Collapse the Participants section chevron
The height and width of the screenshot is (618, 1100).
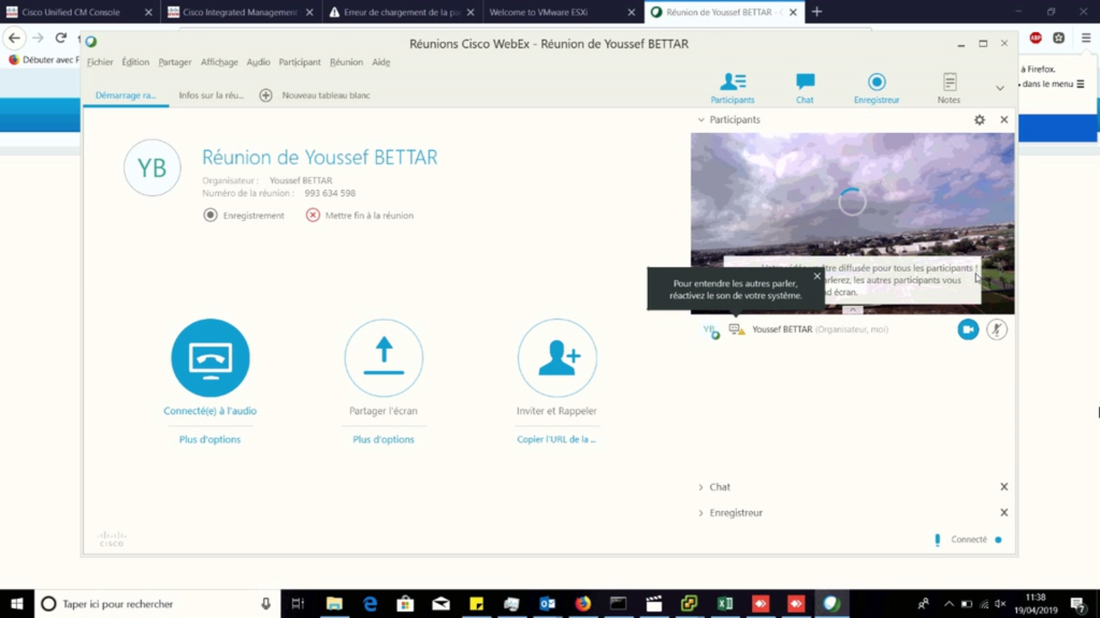701,120
